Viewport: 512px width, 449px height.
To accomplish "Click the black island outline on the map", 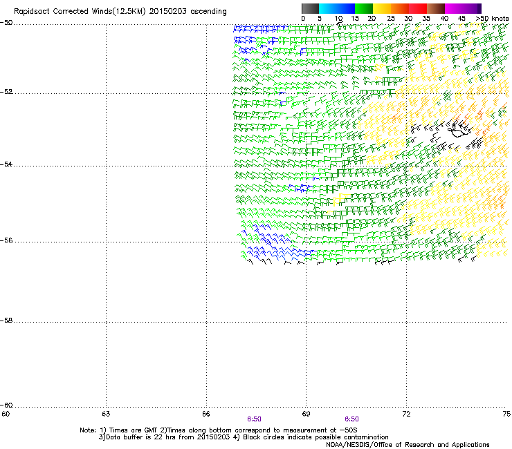I will [457, 133].
